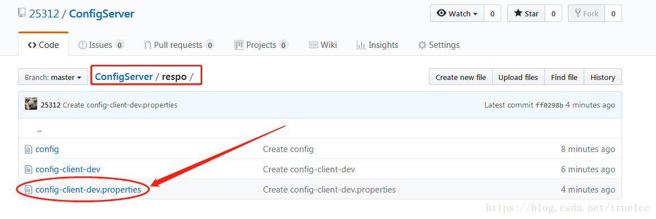656x219 pixels.
Task: Open the config file
Action: [47, 149]
